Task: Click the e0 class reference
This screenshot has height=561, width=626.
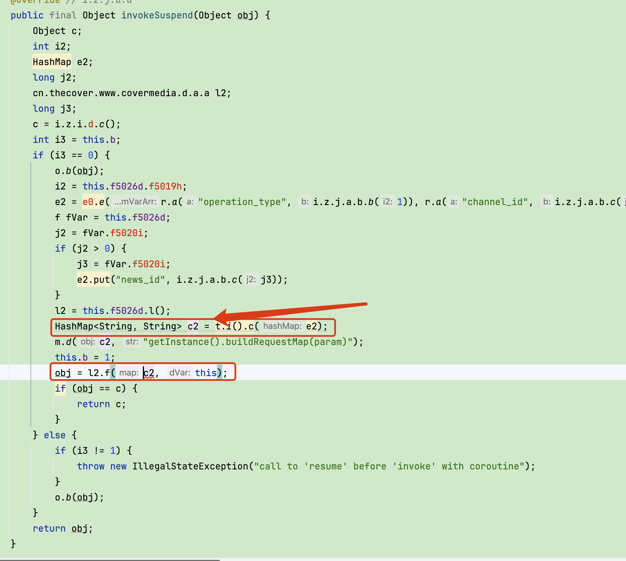Action: tap(88, 202)
